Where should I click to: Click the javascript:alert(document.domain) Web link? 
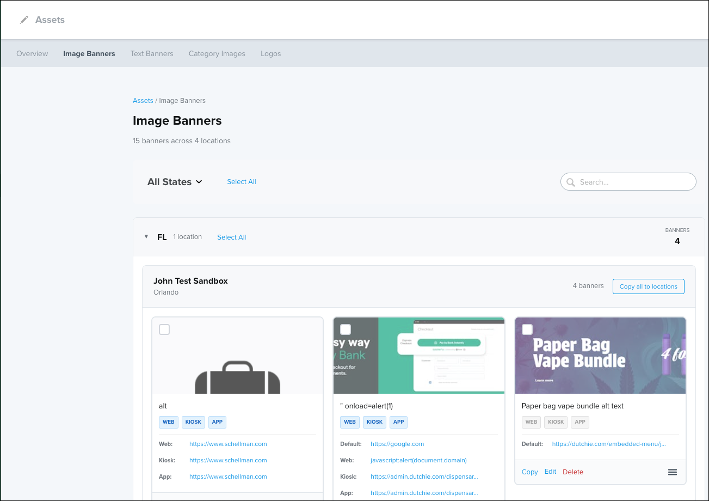click(x=418, y=460)
